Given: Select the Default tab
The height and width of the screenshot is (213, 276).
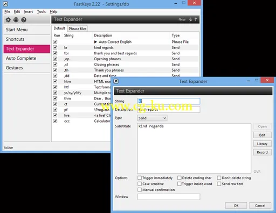Looking at the screenshot, I should click(59, 29).
